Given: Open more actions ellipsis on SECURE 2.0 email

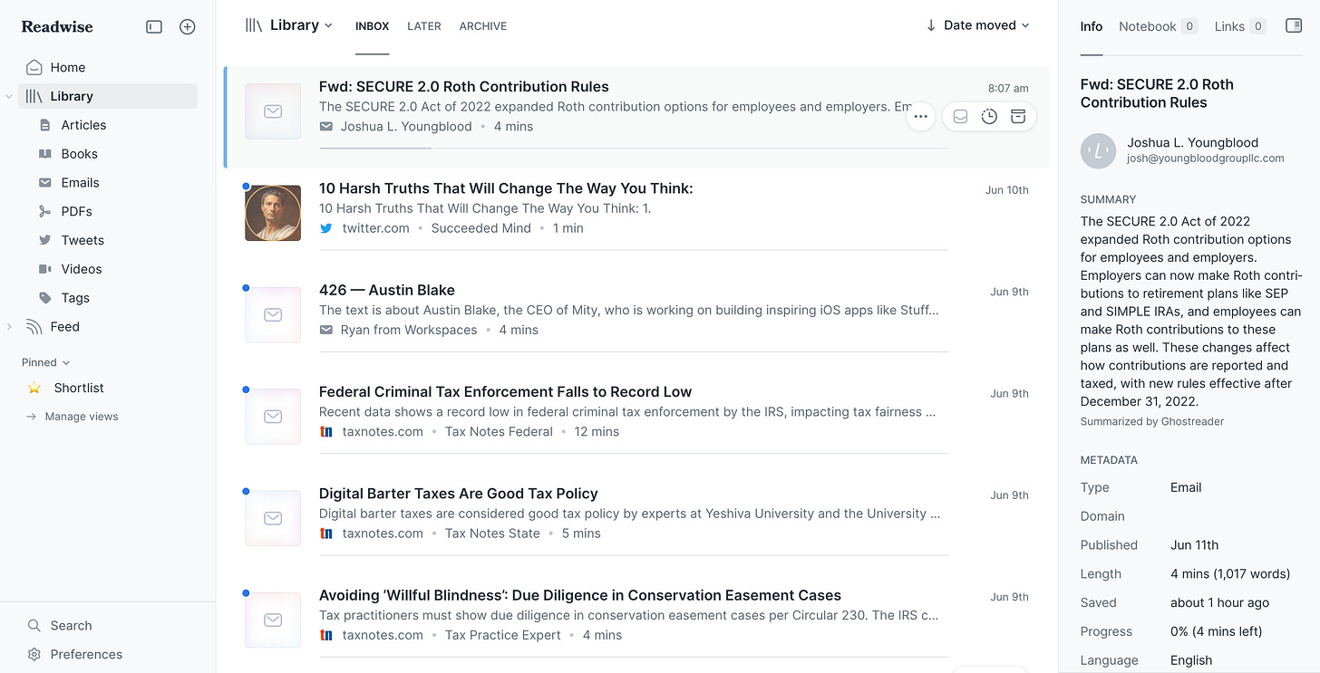Looking at the screenshot, I should tap(921, 117).
